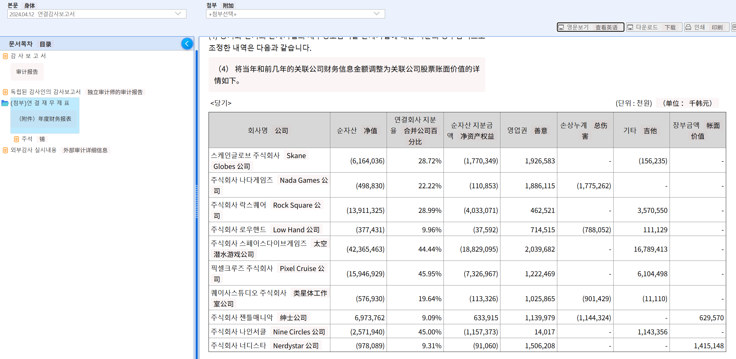The image size is (736, 359).
Task: Open the 첨부선택 attachment dropdown
Action: [x=296, y=14]
